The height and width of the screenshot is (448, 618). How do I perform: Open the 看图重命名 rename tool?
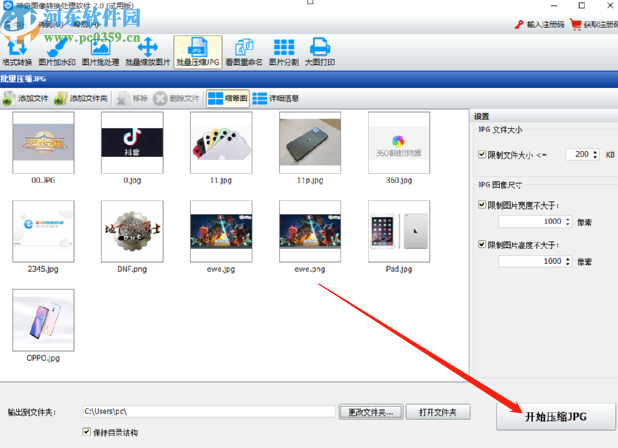click(x=244, y=52)
